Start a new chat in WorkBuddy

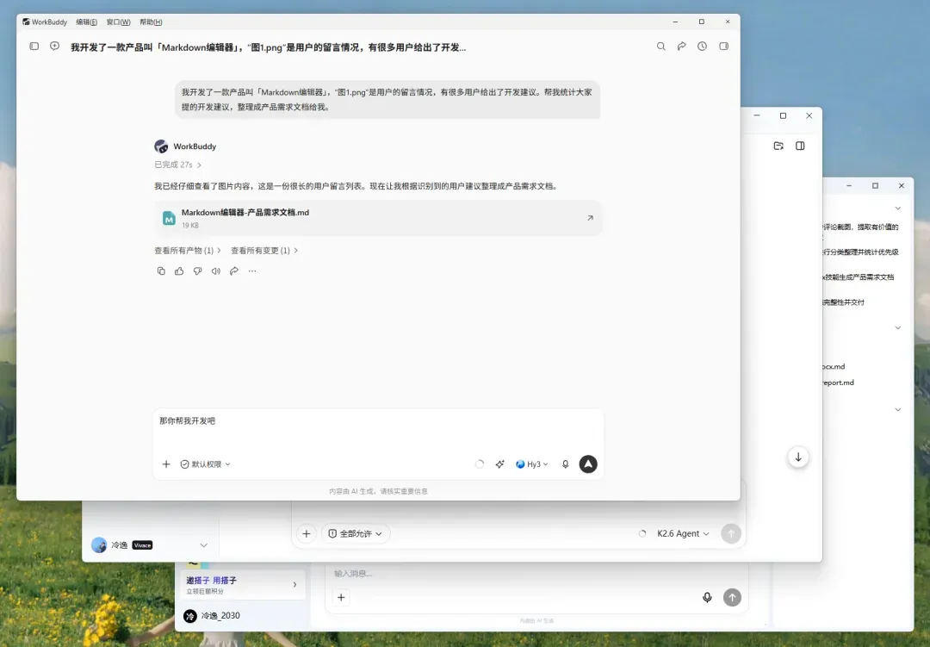click(x=54, y=47)
